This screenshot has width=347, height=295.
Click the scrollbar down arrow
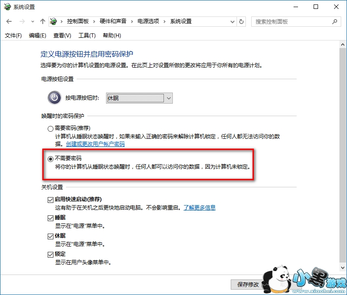(x=343, y=268)
